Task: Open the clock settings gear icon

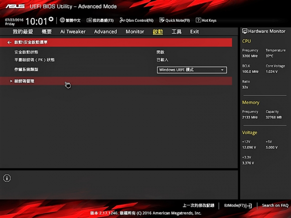Action: (x=51, y=19)
